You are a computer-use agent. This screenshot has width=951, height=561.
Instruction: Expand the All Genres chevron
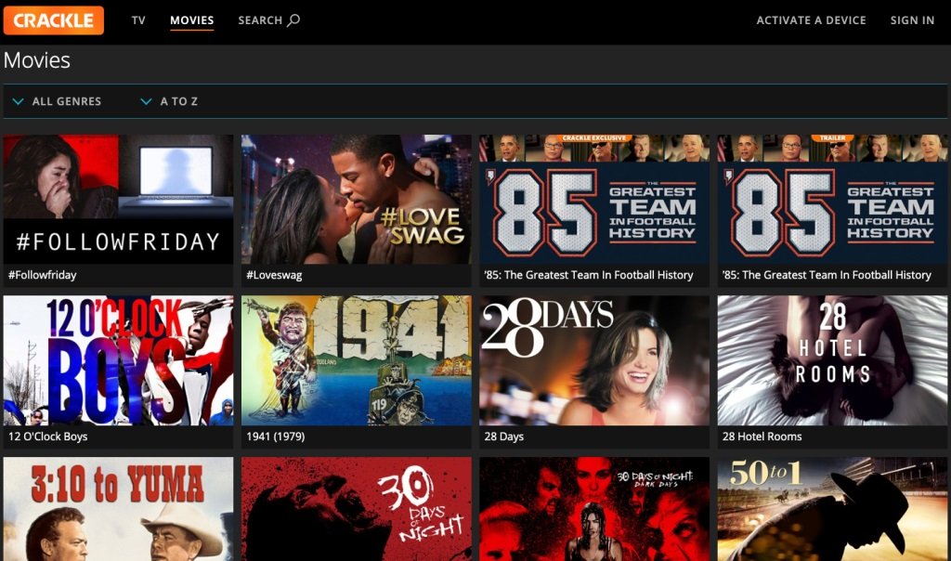19,101
